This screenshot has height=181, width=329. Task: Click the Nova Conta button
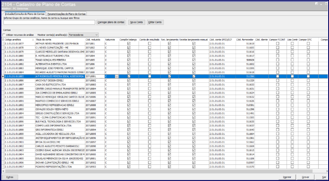tap(136, 22)
